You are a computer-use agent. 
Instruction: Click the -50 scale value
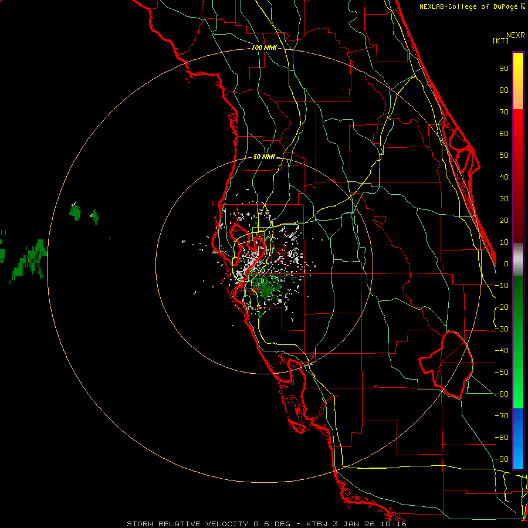tap(502, 373)
